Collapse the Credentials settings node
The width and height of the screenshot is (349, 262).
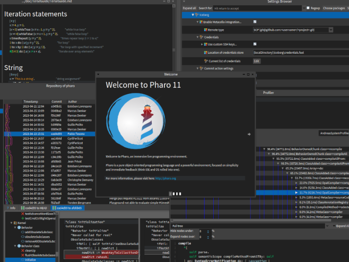pyautogui.click(x=197, y=37)
